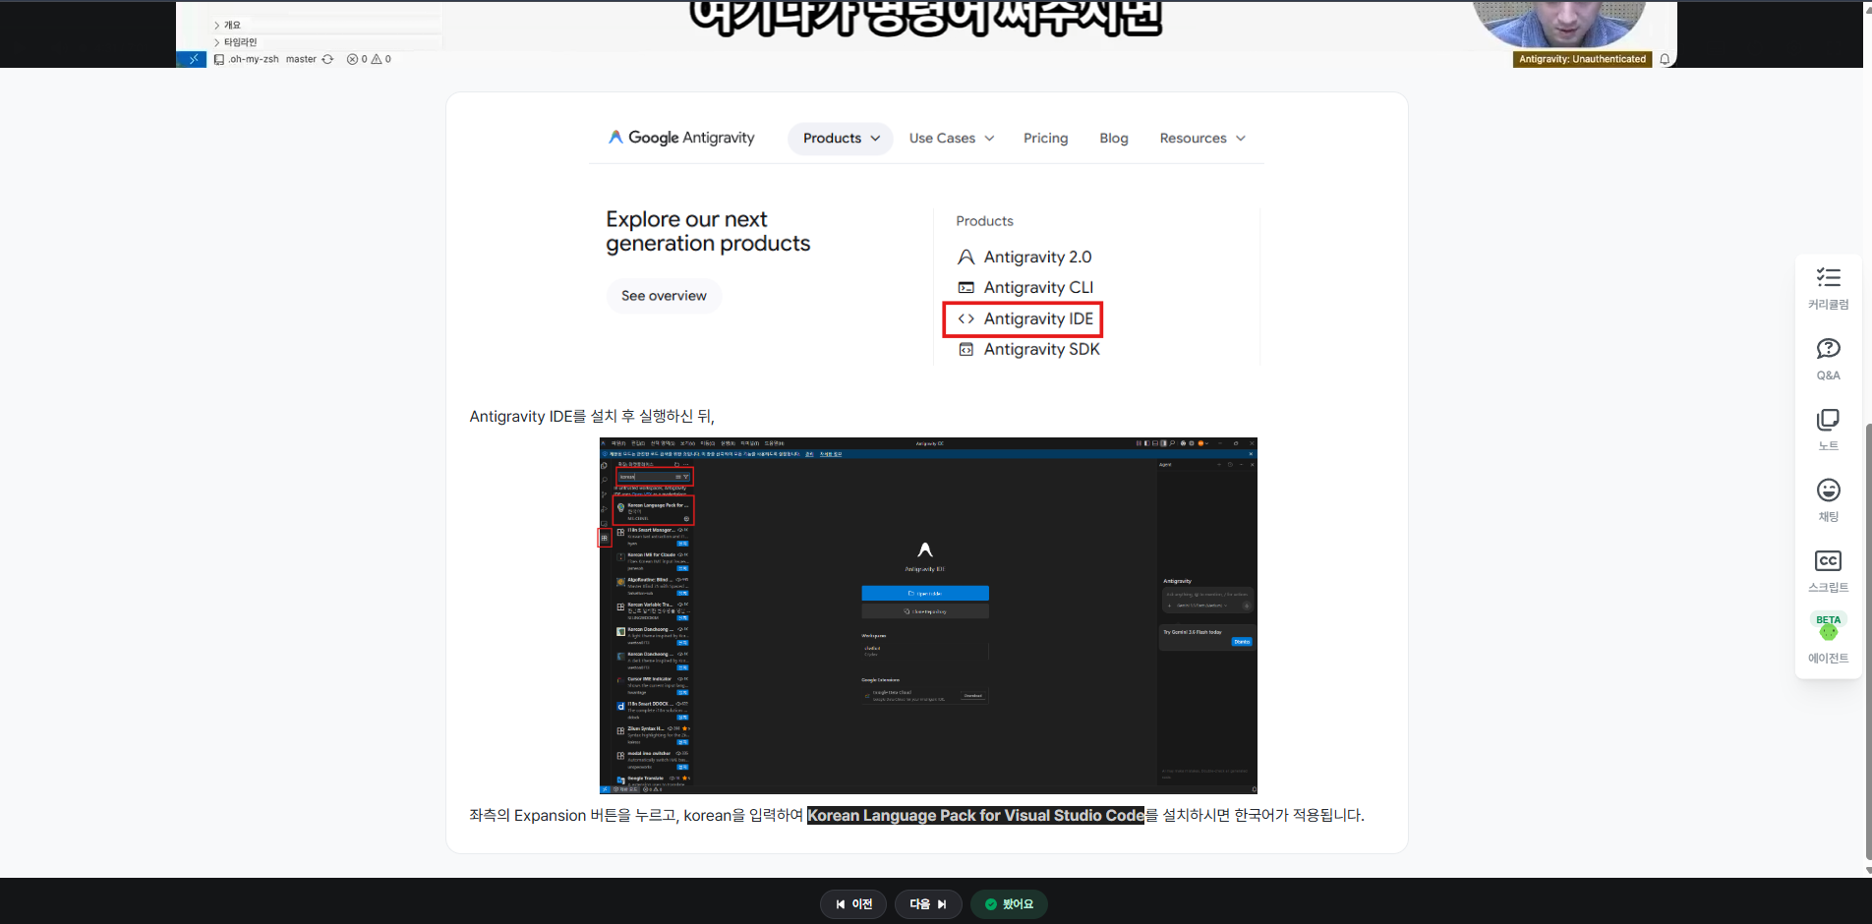Viewport: 1872px width, 924px height.
Task: Click the Source Control icon in the IDE screenshot activity bar
Action: pos(605,494)
